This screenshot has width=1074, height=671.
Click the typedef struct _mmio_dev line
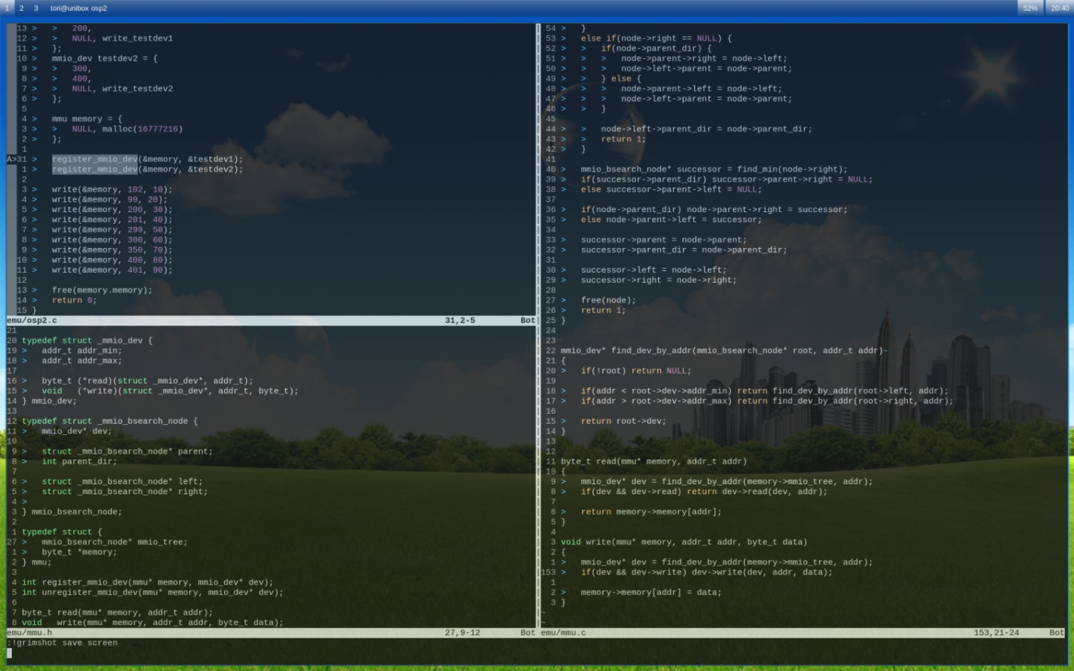[x=87, y=341]
